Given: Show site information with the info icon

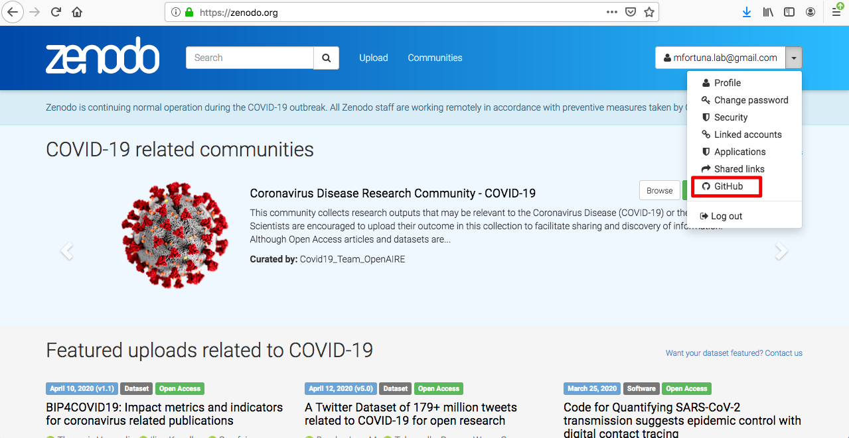Looking at the screenshot, I should click(x=176, y=12).
